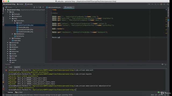Open the Remote Host side tab

169,12
